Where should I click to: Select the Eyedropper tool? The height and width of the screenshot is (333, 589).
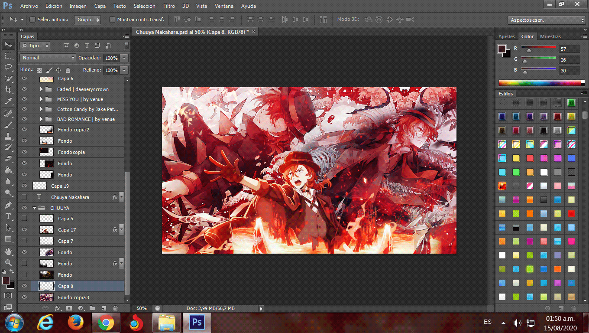tap(8, 101)
